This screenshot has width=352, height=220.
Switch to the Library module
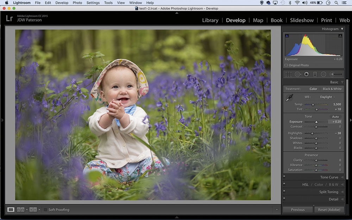(210, 20)
